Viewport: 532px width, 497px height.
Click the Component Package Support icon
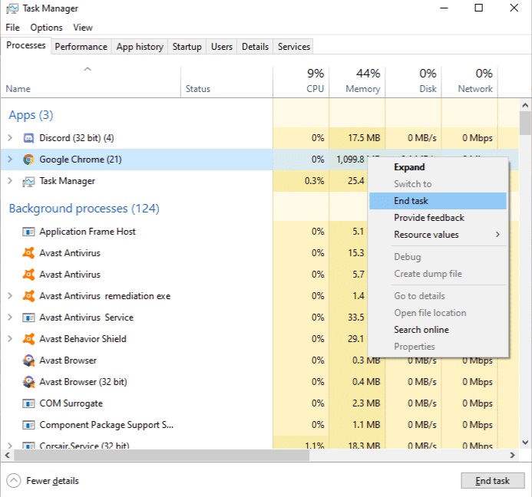[x=28, y=425]
